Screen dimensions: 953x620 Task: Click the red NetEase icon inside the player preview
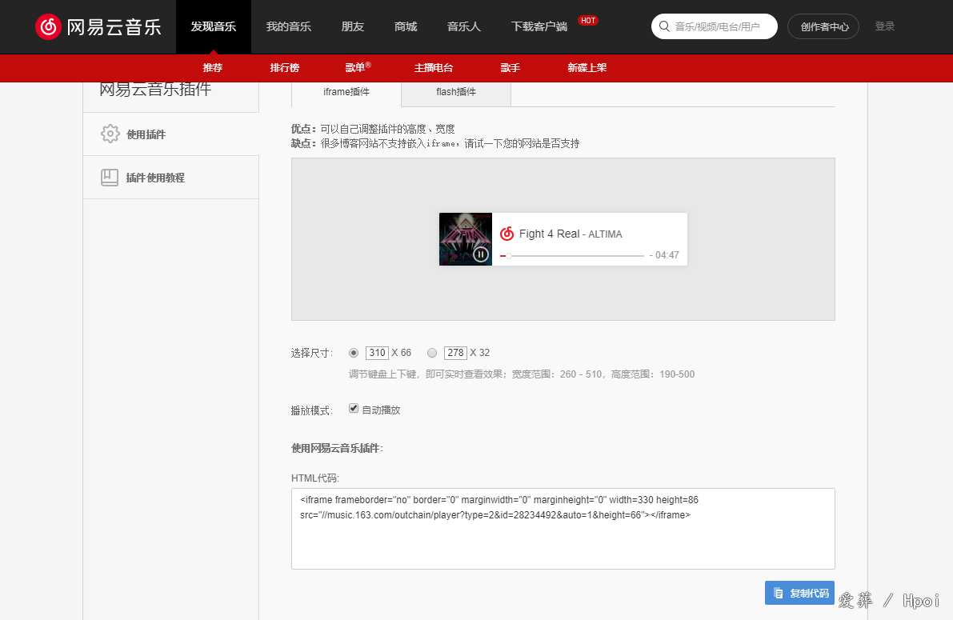(x=509, y=234)
